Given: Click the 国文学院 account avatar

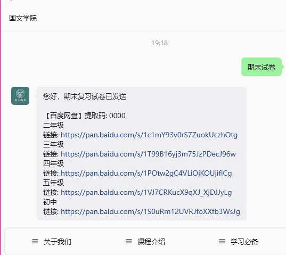Looking at the screenshot, I should 20,96.
